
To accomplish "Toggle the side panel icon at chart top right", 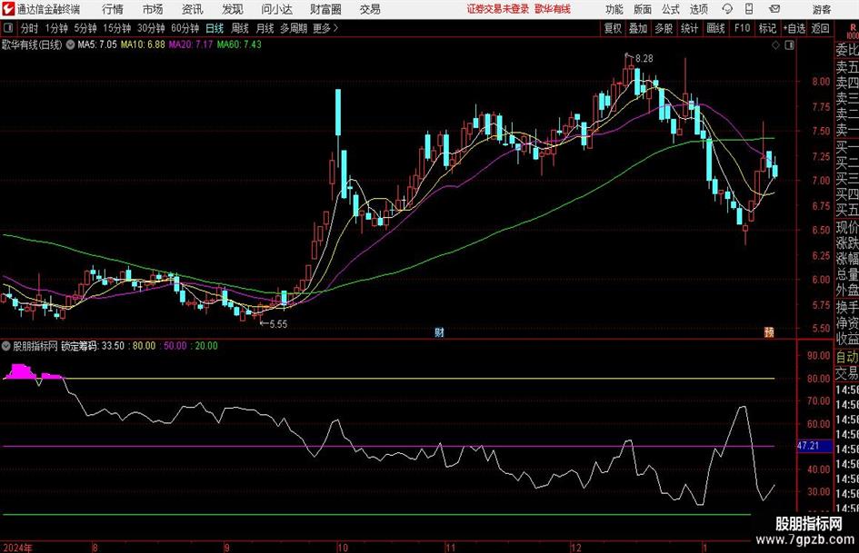I will (789, 44).
